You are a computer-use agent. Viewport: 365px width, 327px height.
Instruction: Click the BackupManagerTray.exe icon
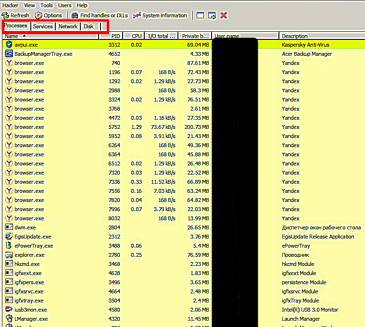pyautogui.click(x=9, y=54)
